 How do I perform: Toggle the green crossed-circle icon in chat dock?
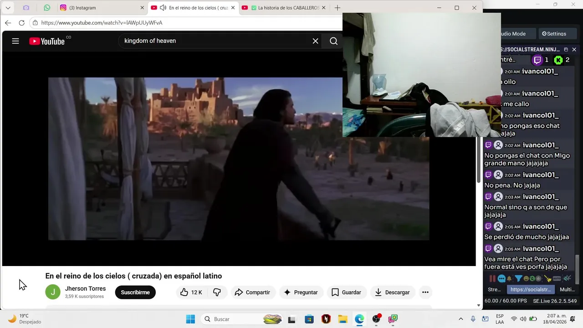pyautogui.click(x=532, y=278)
